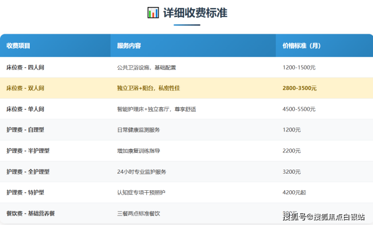
Task: Click the 护理费 - 半护理型 row label
Action: coord(28,151)
